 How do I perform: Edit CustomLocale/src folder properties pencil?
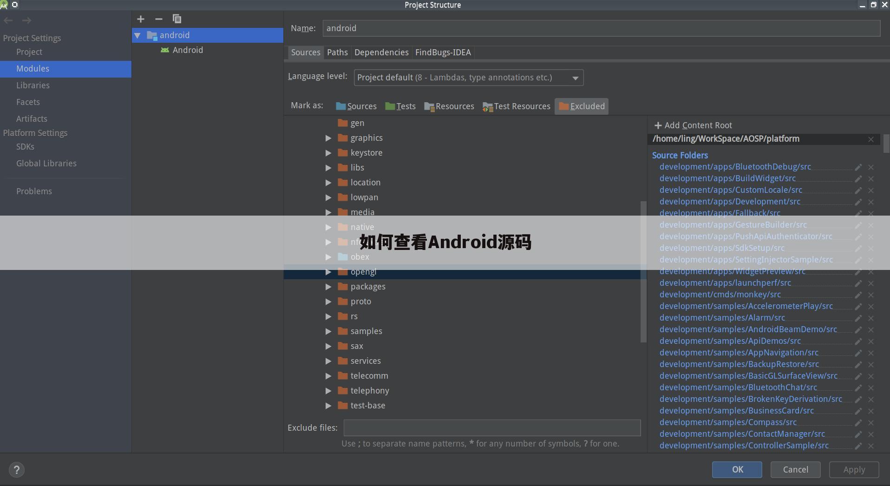pos(858,190)
